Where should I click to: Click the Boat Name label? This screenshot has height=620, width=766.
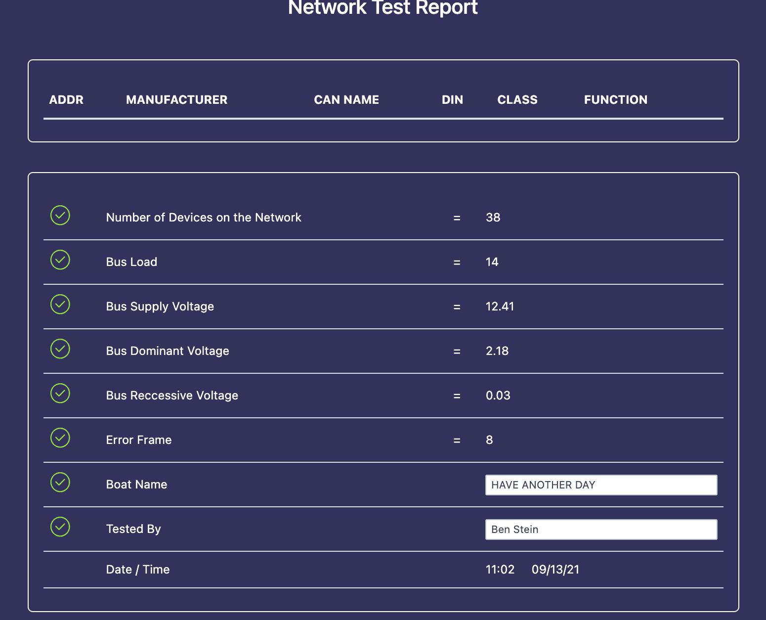136,485
